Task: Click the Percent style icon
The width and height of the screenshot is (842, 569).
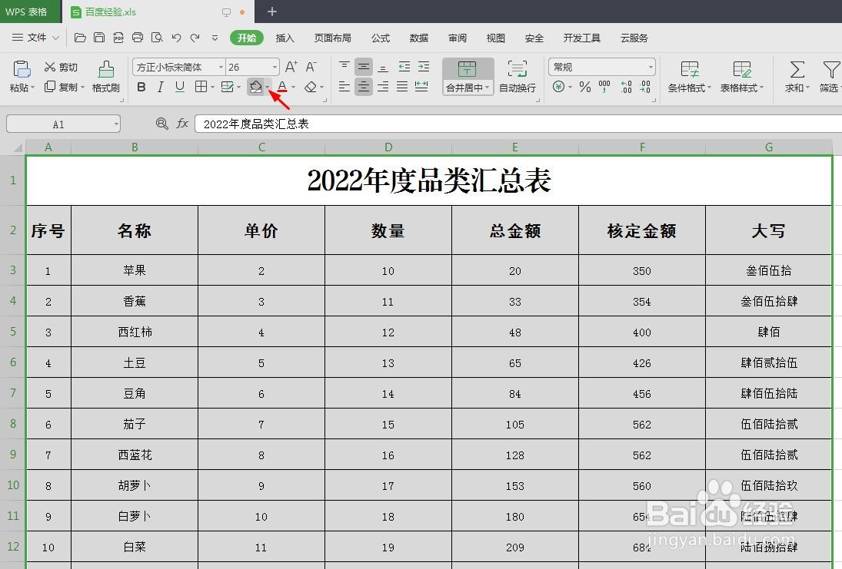Action: 584,88
